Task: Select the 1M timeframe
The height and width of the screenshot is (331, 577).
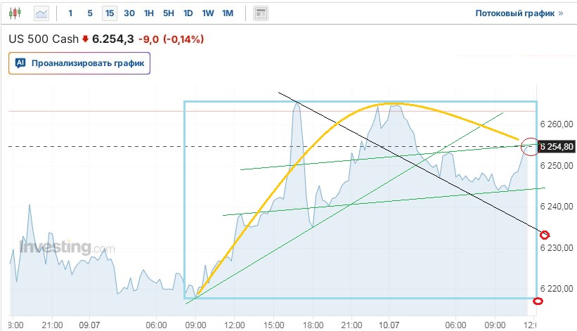Action: click(228, 13)
